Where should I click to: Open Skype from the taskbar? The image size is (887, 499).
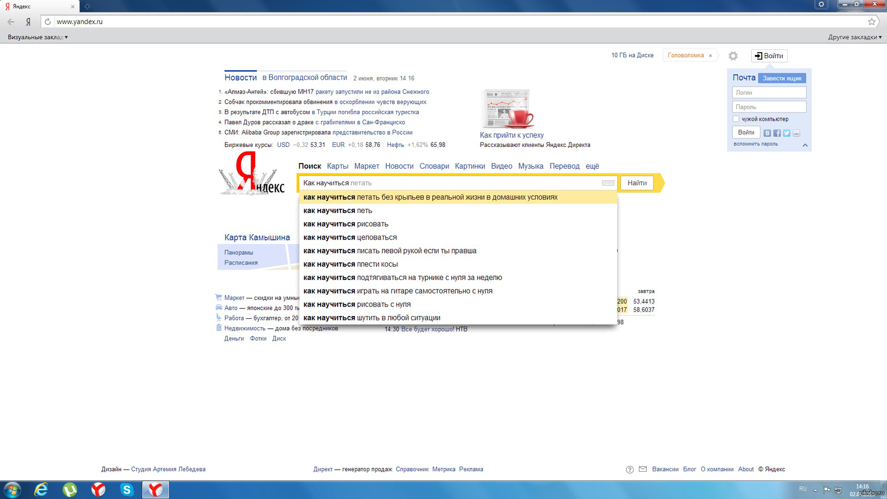click(127, 490)
